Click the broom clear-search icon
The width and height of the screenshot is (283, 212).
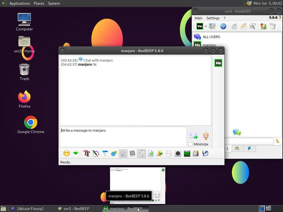pos(277,141)
